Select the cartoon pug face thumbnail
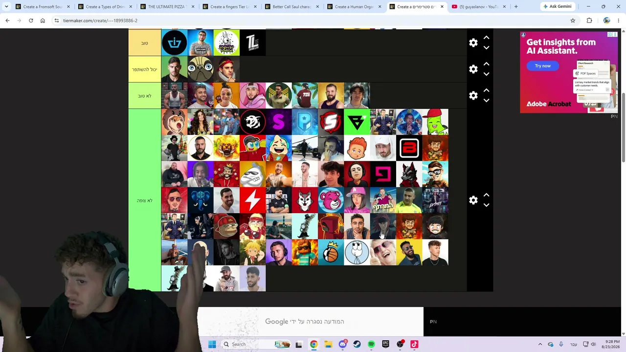This screenshot has width=626, height=352. click(201, 69)
